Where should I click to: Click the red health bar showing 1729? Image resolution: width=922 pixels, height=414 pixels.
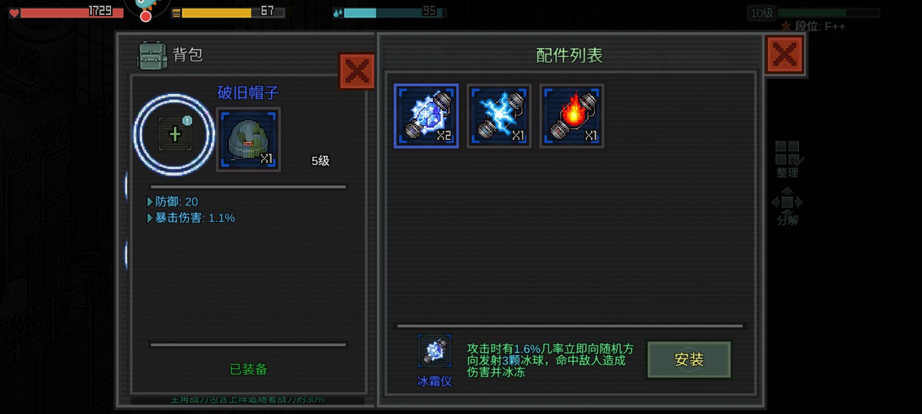pos(66,12)
